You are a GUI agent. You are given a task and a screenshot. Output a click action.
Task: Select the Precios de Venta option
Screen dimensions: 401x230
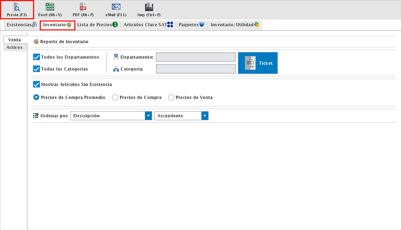coord(171,97)
